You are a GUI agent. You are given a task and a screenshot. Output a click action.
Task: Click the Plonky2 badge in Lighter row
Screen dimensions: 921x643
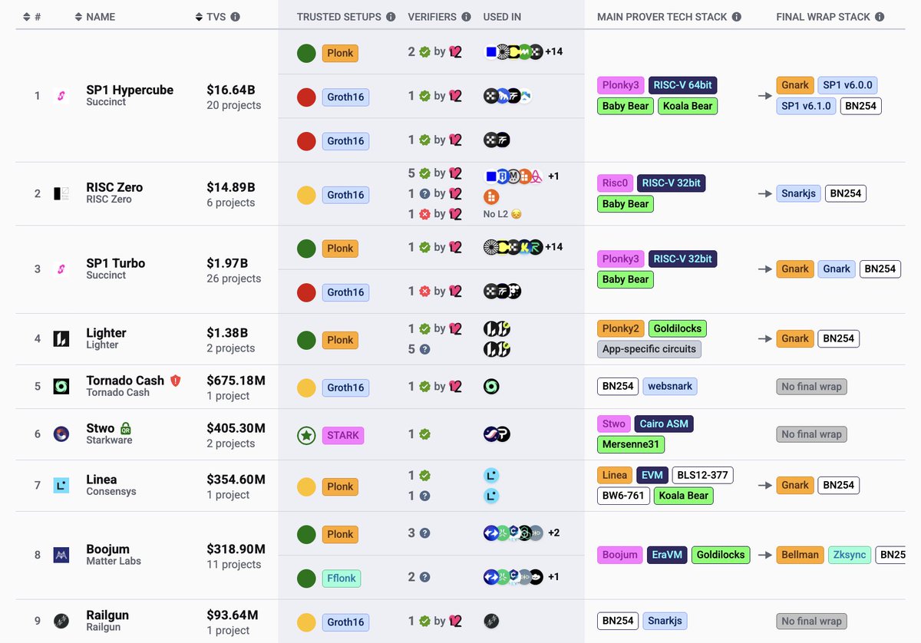(620, 328)
